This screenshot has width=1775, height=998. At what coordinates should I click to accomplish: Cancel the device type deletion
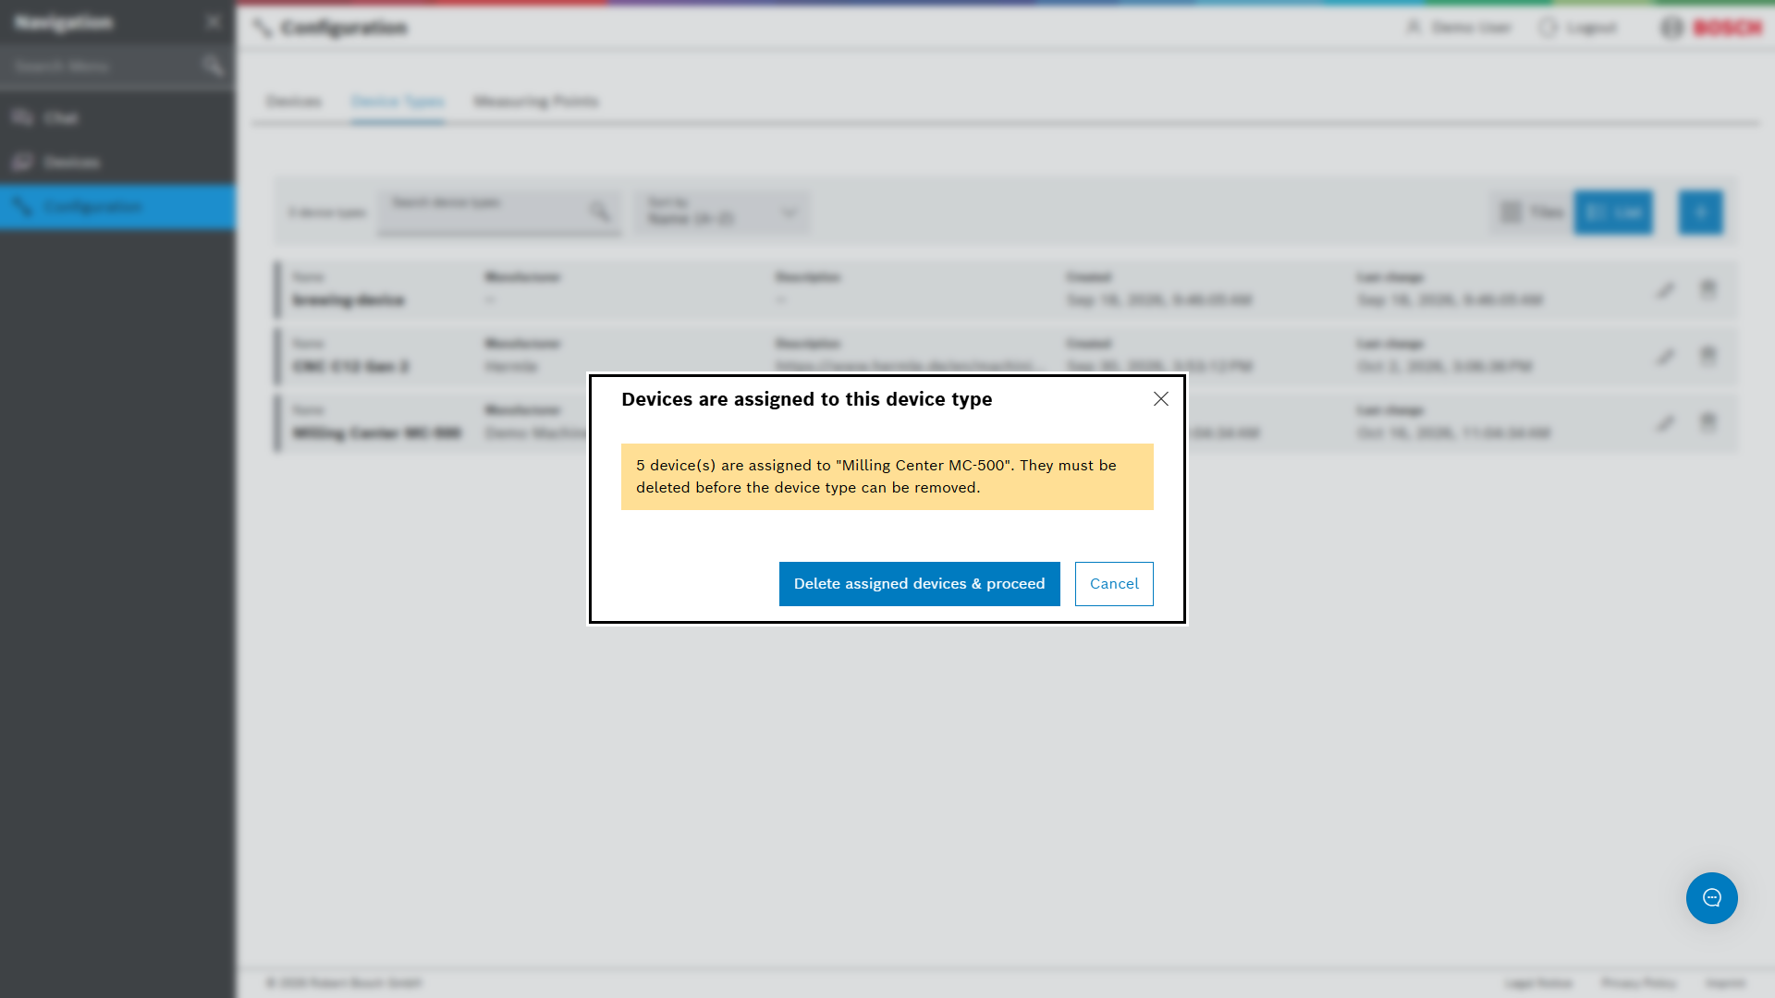[1114, 584]
